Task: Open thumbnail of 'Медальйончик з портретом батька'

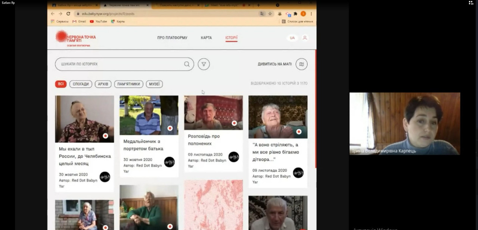Action: click(x=149, y=115)
